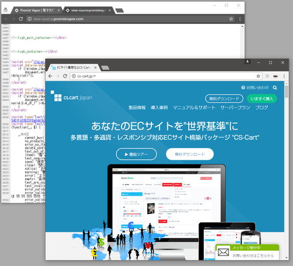Open the user profile icon in front window title bar
Image resolution: width=293 pixels, height=266 pixels.
[x=247, y=61]
